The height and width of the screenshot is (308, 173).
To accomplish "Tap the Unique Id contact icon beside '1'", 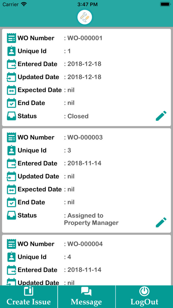I will pyautogui.click(x=11, y=51).
